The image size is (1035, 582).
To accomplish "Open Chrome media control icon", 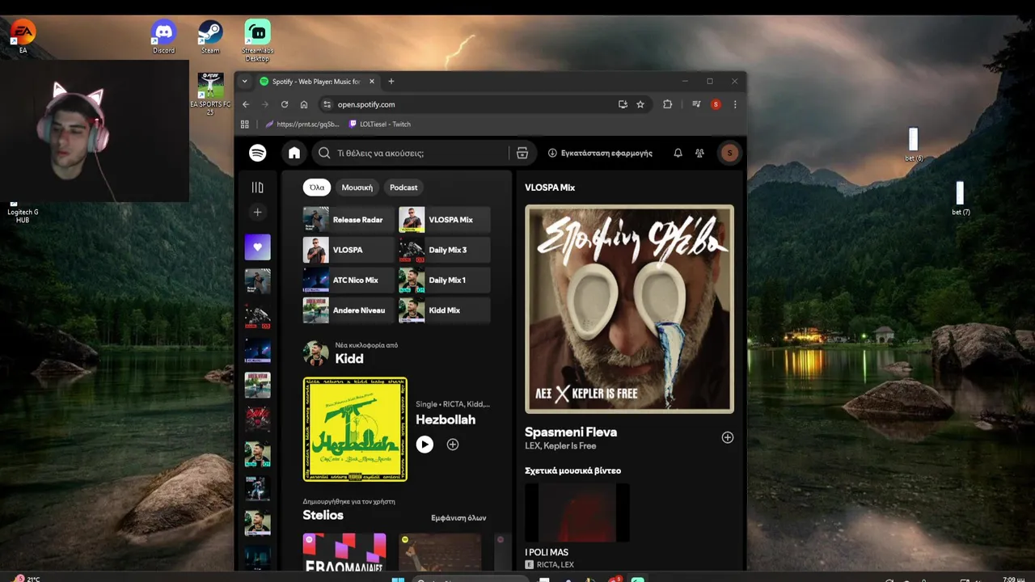I will click(696, 104).
